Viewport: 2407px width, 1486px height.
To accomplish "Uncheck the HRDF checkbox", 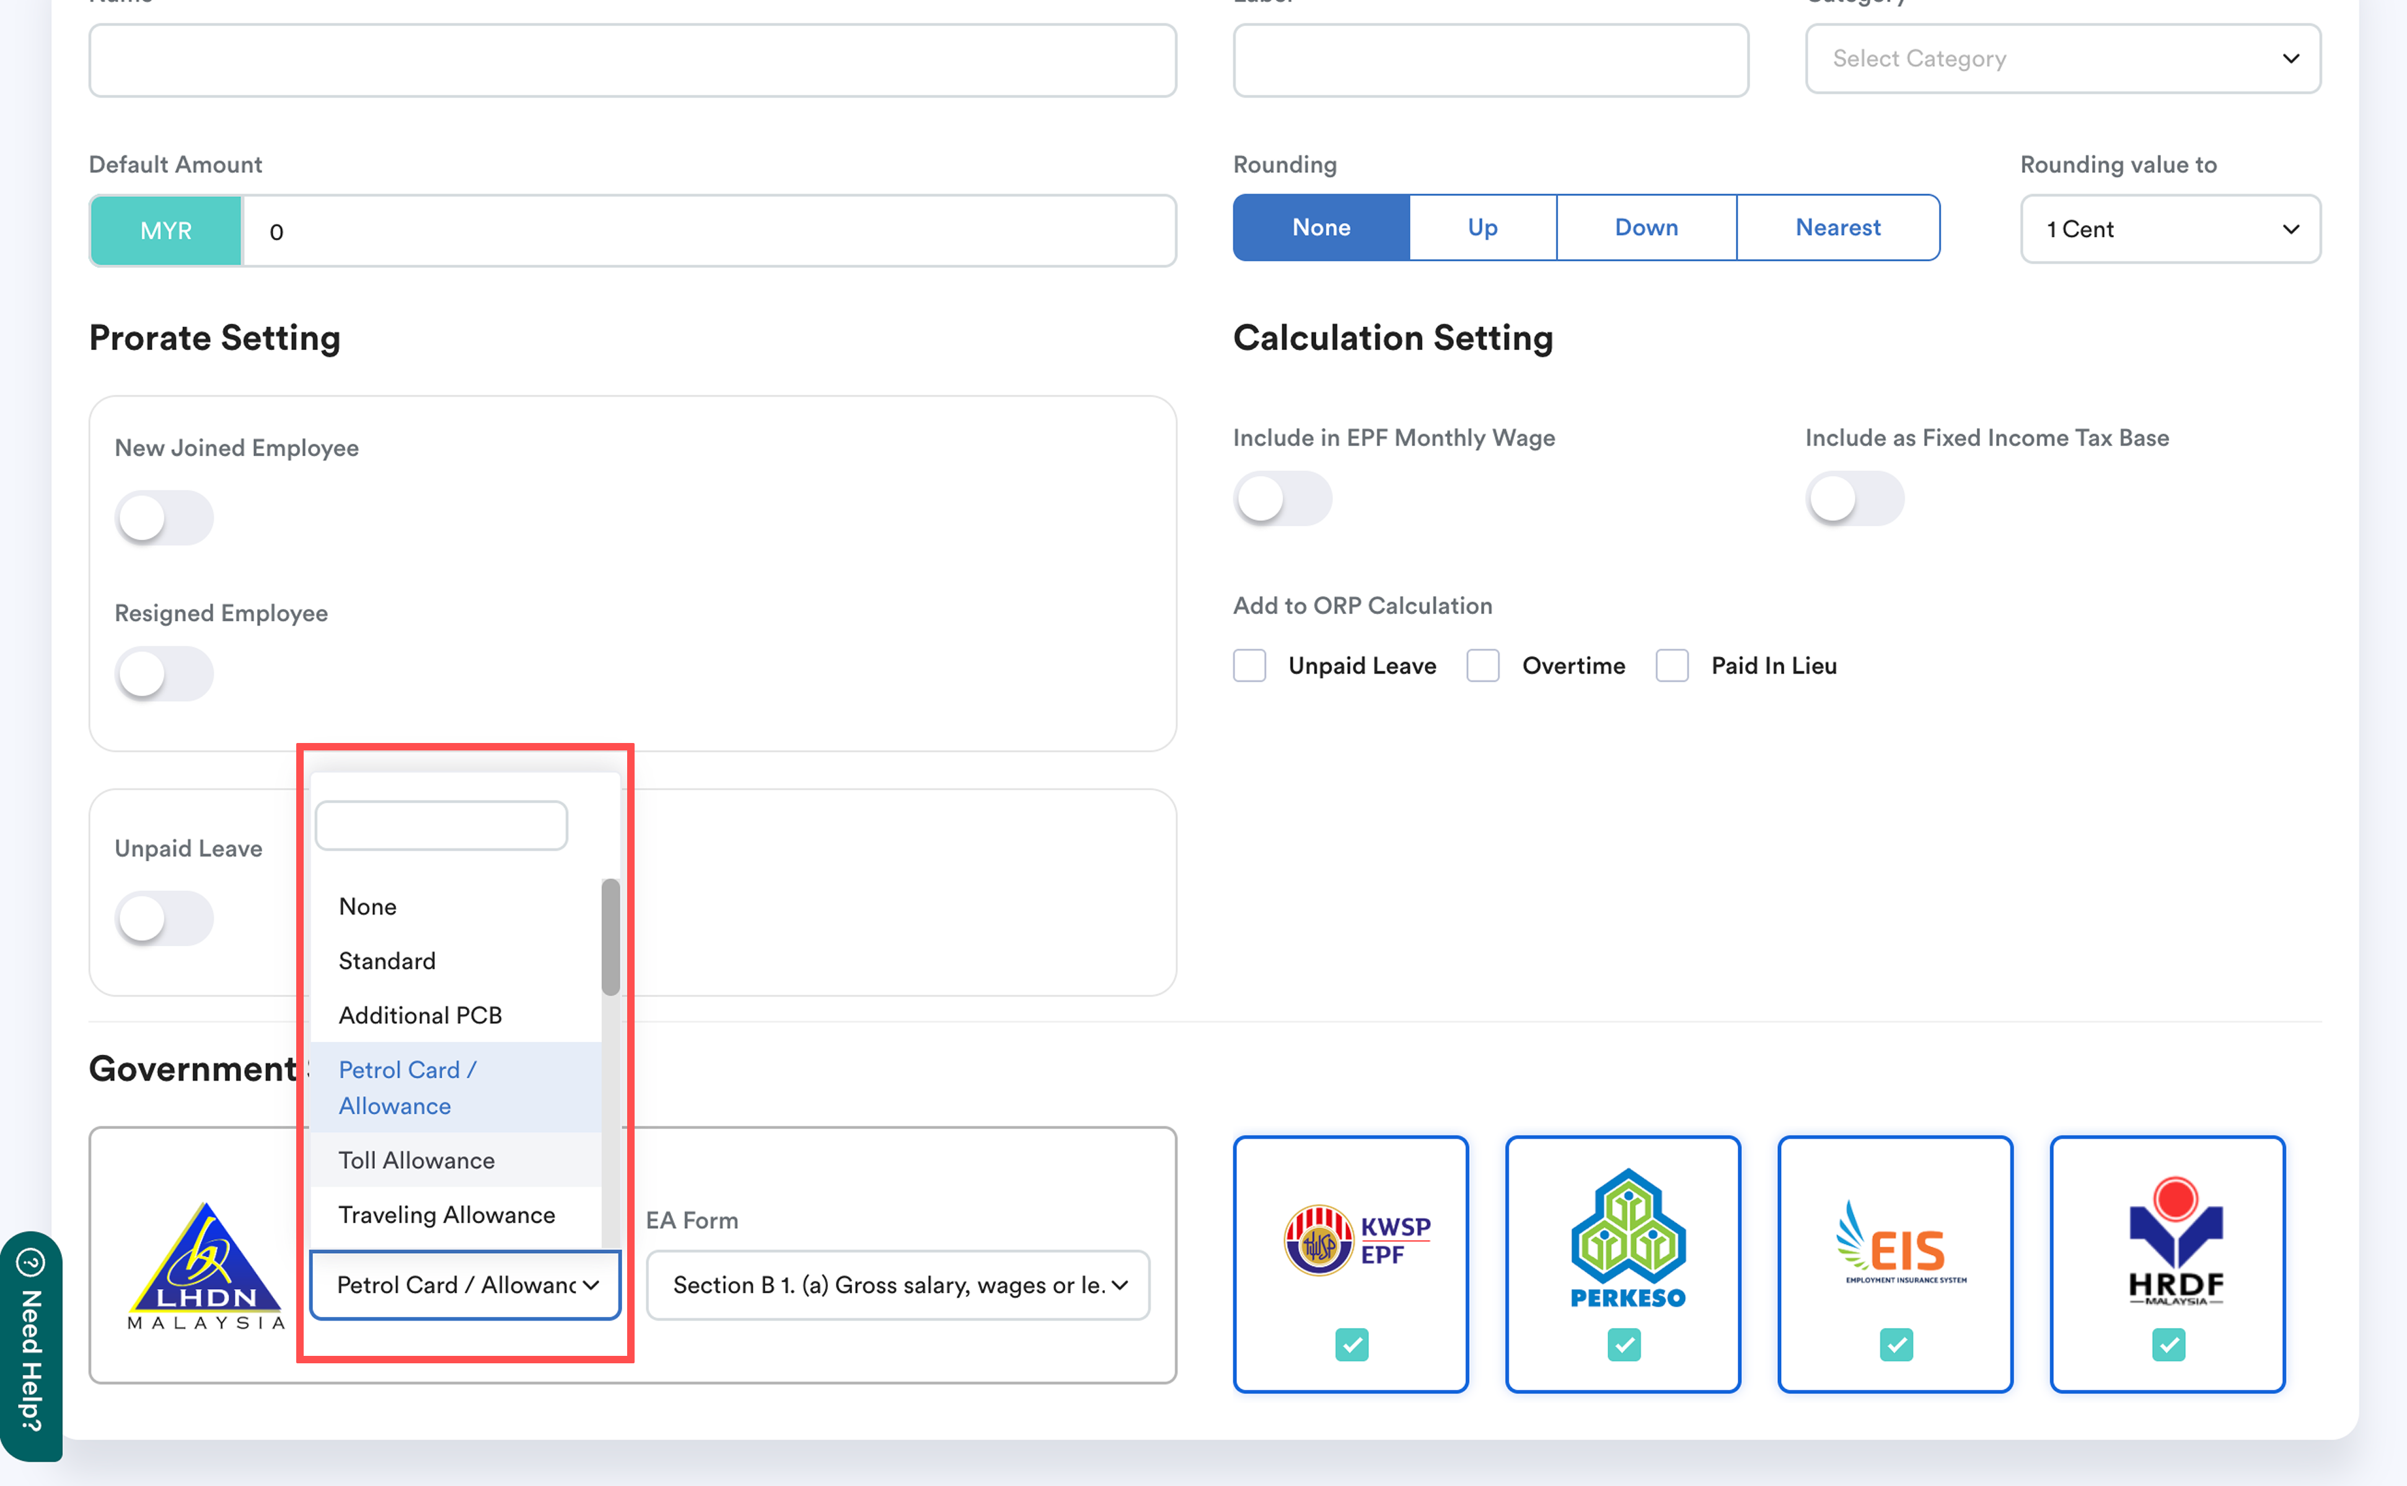I will pyautogui.click(x=2168, y=1343).
